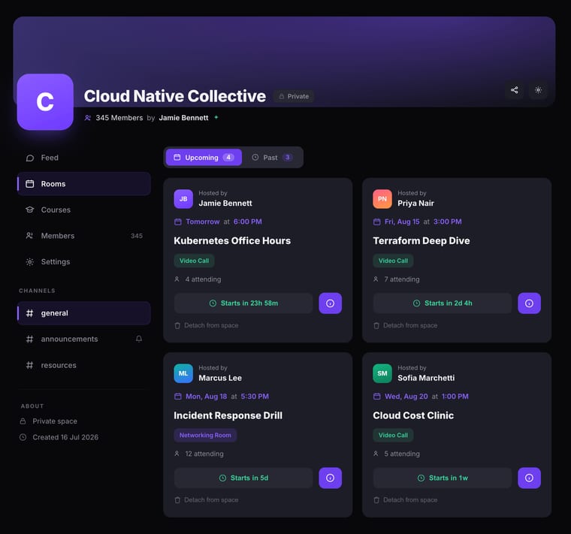Open the general channel
This screenshot has height=534, width=571.
84,313
